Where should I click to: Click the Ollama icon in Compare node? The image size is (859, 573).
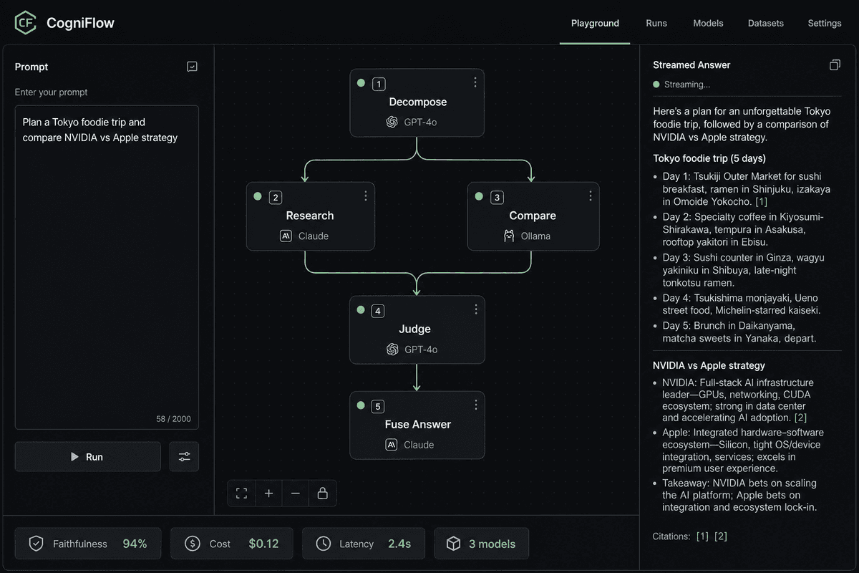pyautogui.click(x=509, y=236)
